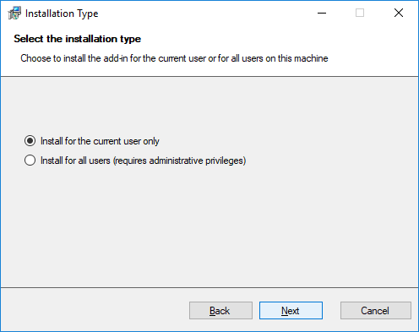Close the Installation Type dialog
This screenshot has height=332, width=419.
(x=399, y=13)
